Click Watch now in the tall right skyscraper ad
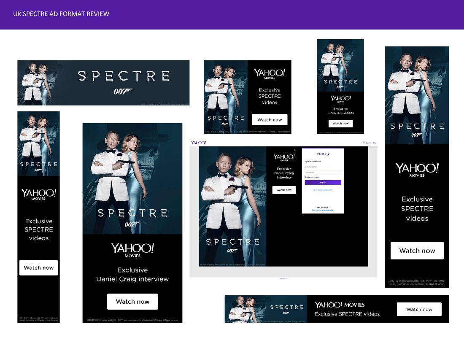This screenshot has width=464, height=348. pos(417,251)
